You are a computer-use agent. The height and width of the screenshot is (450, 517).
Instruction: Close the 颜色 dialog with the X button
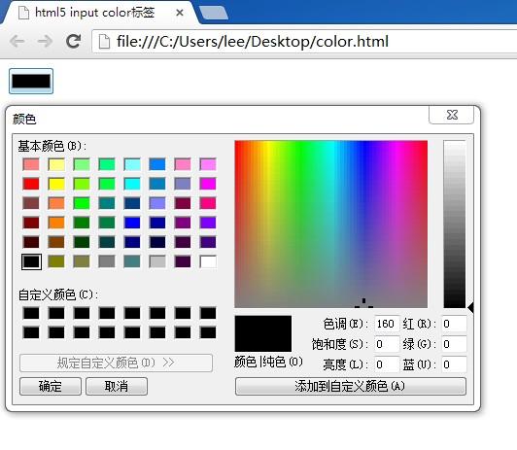pyautogui.click(x=452, y=115)
